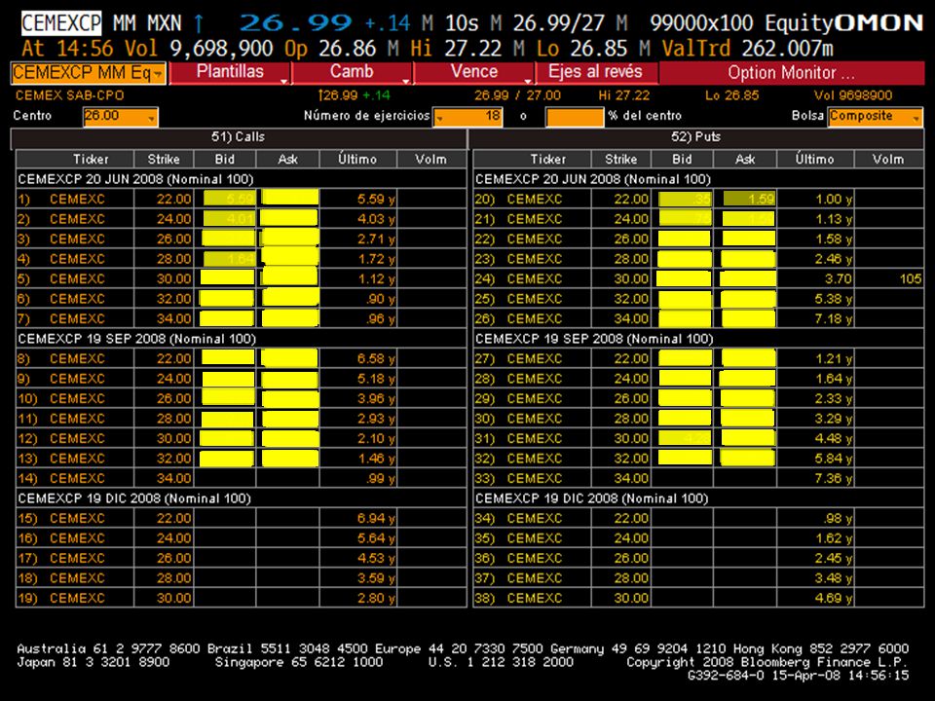The height and width of the screenshot is (701, 935).
Task: Click Último value 1.72 y in call row 4)
Action: (x=376, y=259)
